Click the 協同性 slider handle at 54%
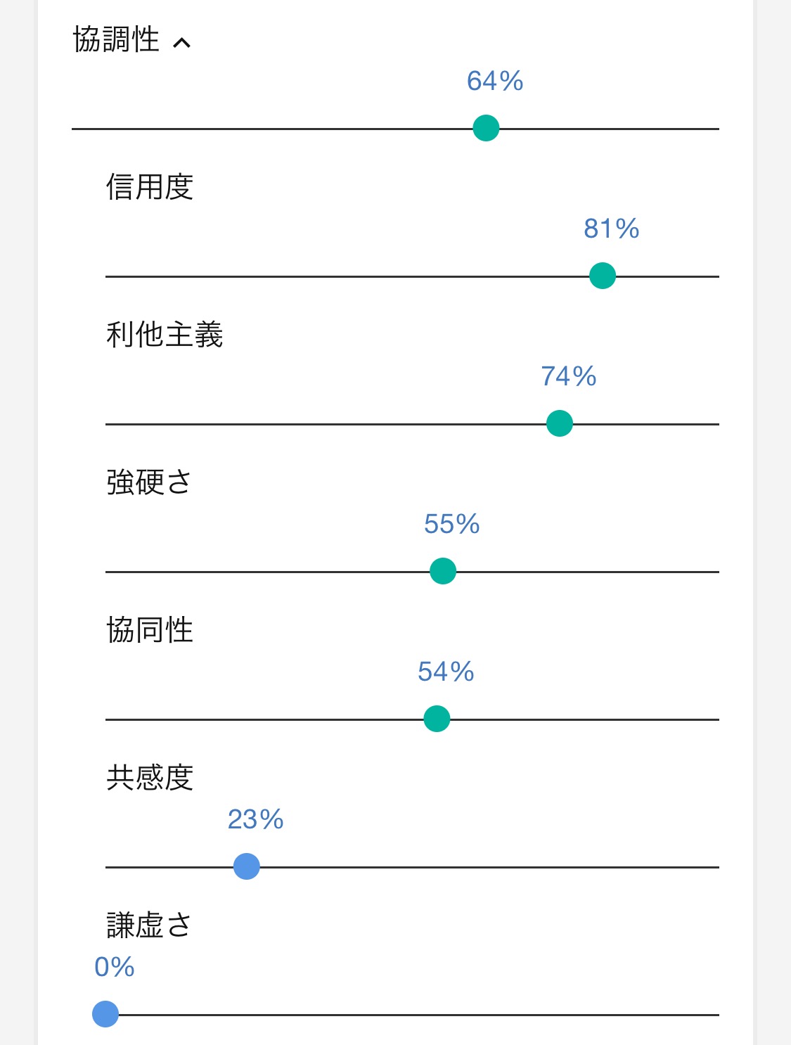 pos(437,719)
